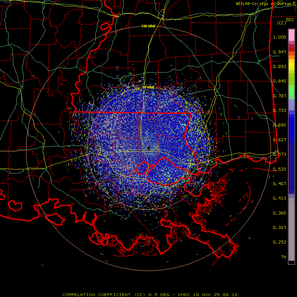Select the 0.733 legend value

point(280,111)
